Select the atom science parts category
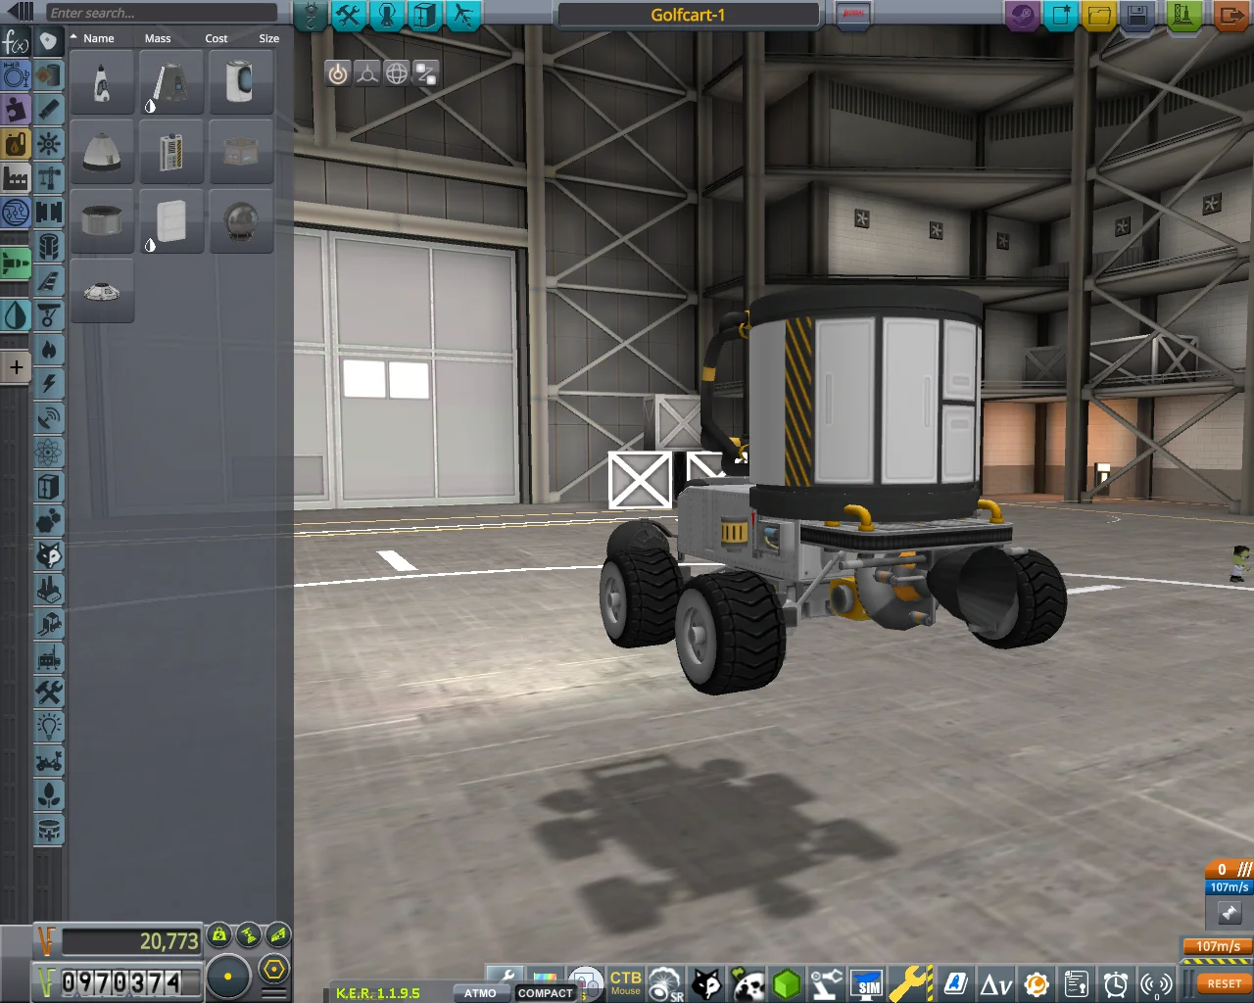 click(x=49, y=453)
